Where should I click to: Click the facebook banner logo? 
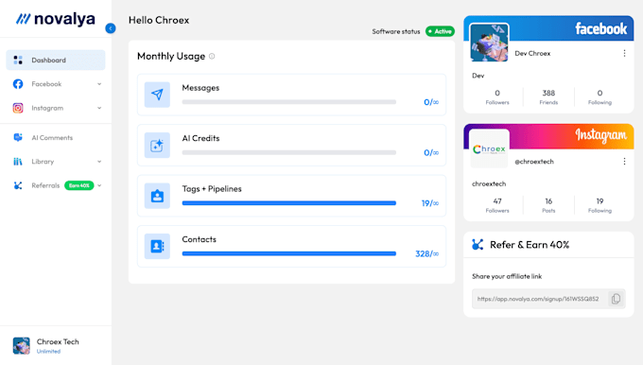click(600, 28)
